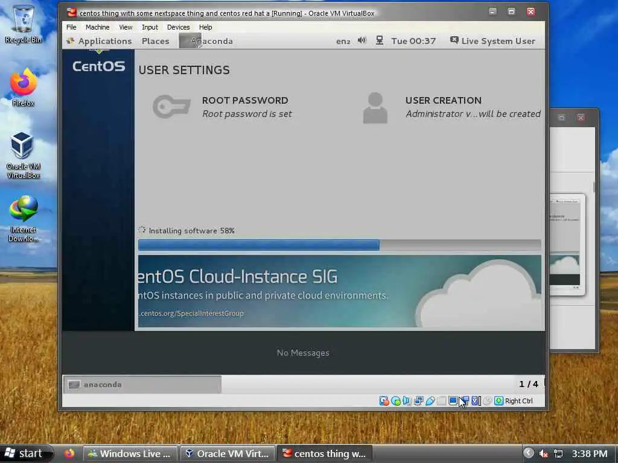Open the Machine menu
618x463 pixels.
tap(97, 27)
